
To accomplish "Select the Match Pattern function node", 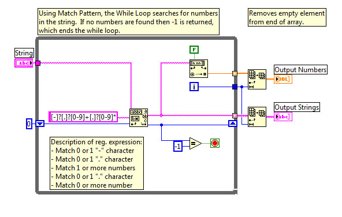I will (x=139, y=118).
